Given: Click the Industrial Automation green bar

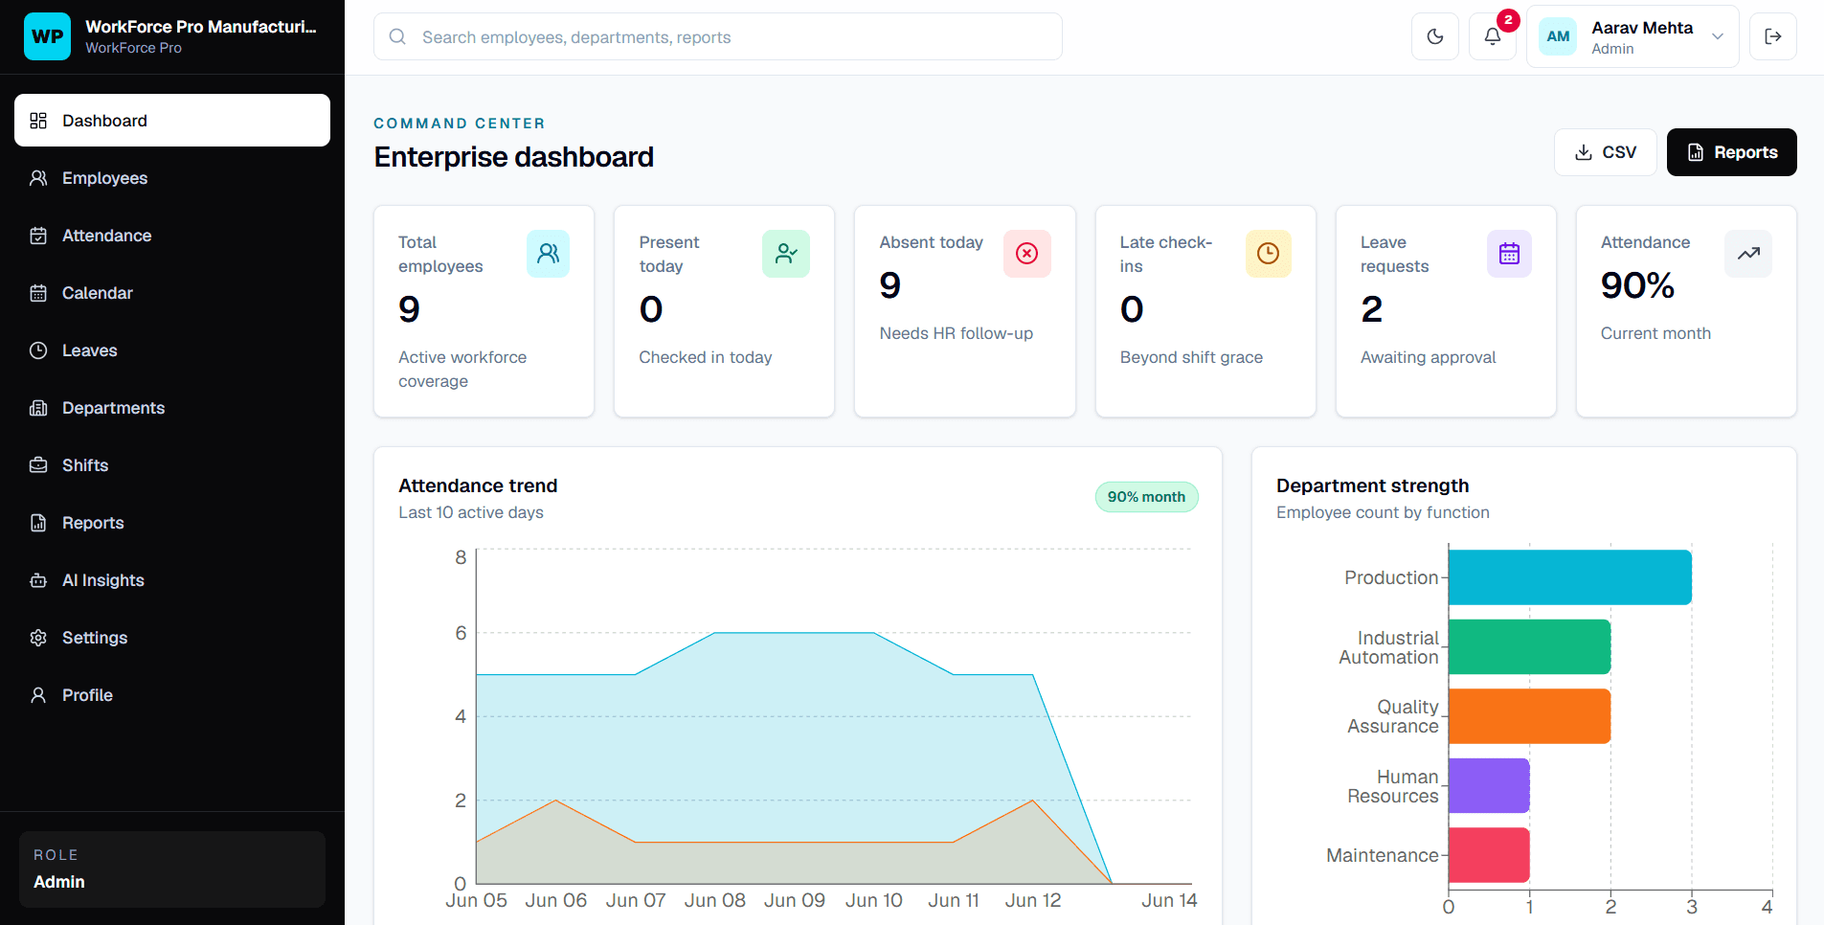Looking at the screenshot, I should click(x=1529, y=647).
